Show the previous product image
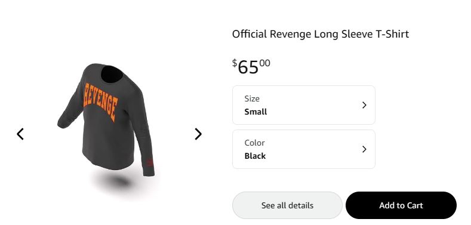The image size is (471, 225). click(20, 134)
